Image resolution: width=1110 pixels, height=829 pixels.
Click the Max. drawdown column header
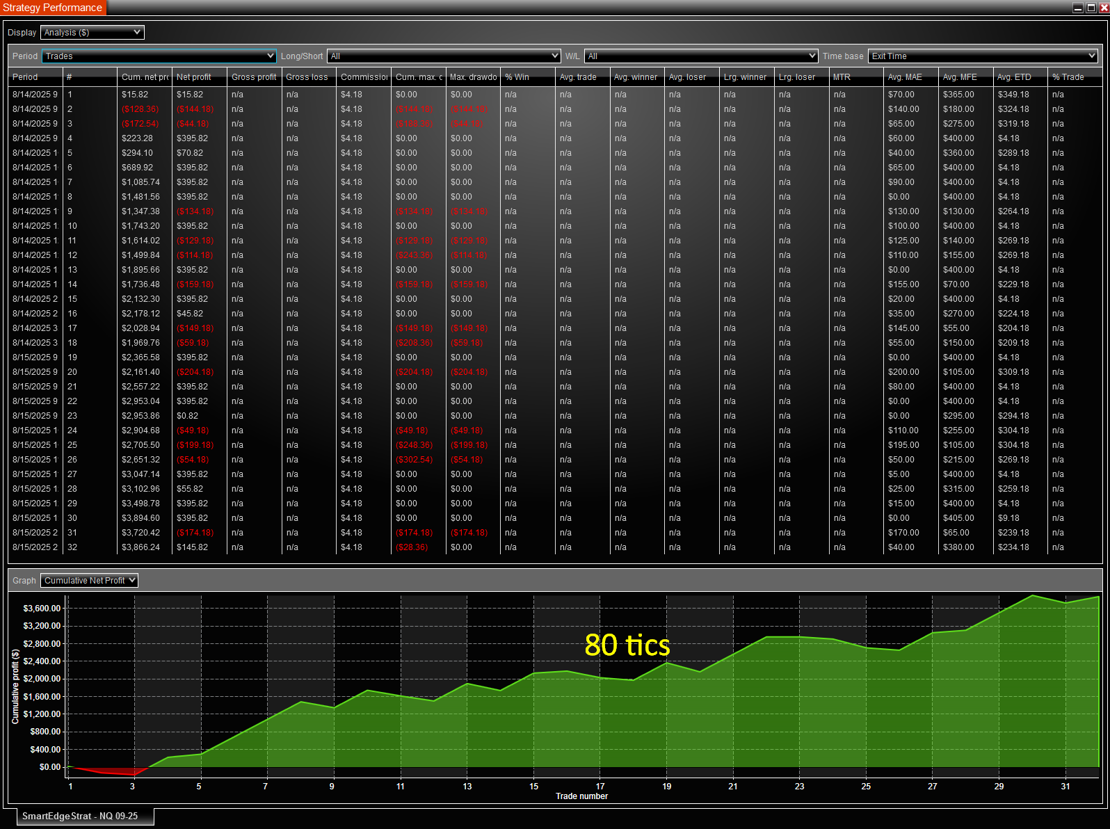pos(473,77)
